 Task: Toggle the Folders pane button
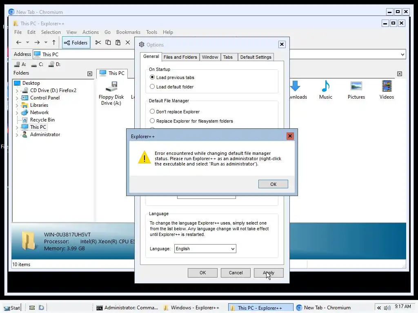tap(76, 42)
